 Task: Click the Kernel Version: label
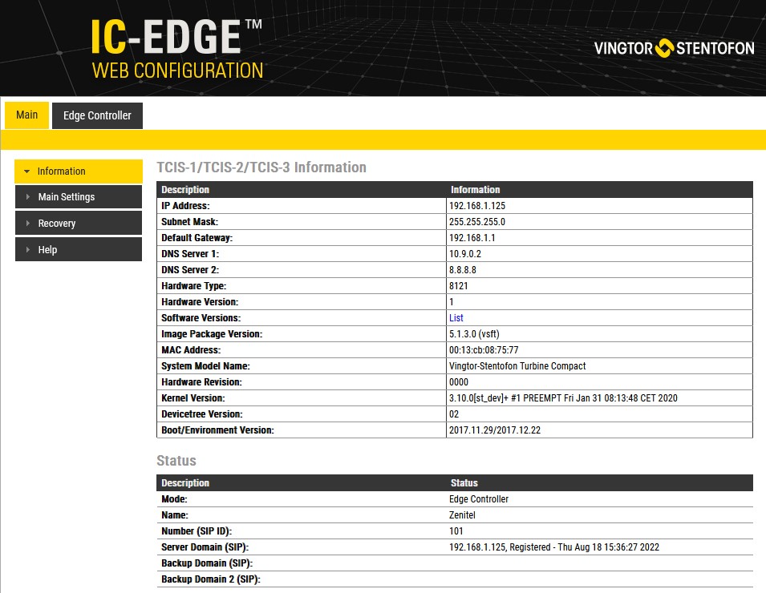tap(193, 398)
